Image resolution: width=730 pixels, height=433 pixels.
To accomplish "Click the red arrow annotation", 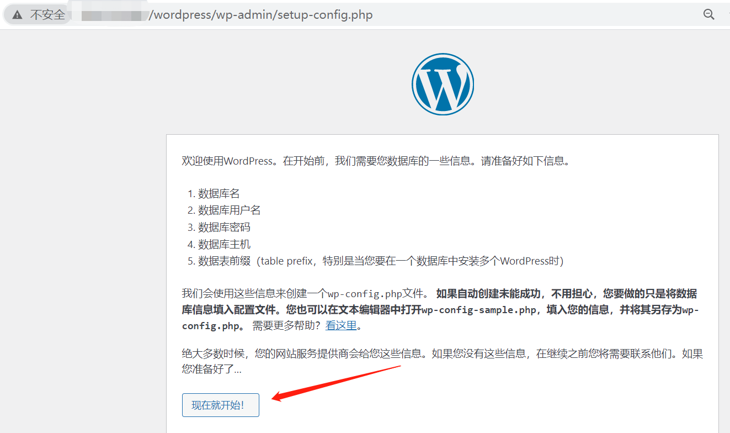I will coord(335,382).
